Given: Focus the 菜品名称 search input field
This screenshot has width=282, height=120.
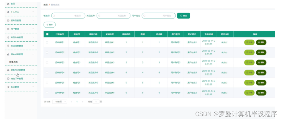Looking at the screenshot, I should 114,16.
